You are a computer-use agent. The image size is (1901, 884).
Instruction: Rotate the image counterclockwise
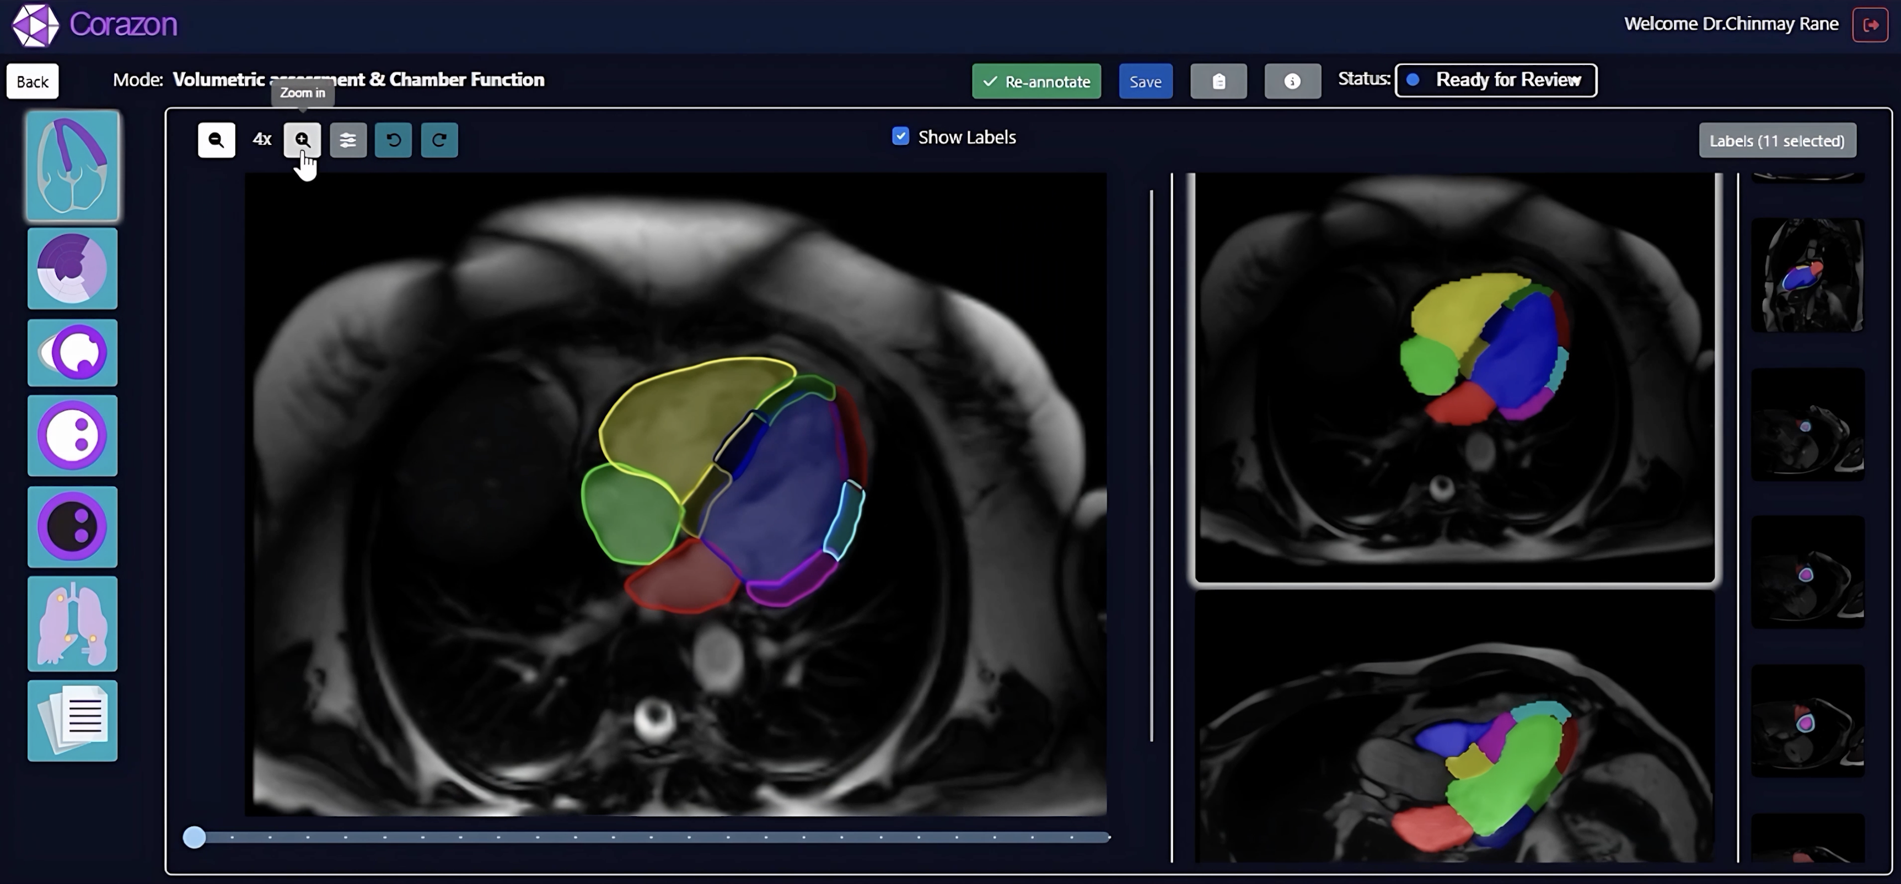393,140
